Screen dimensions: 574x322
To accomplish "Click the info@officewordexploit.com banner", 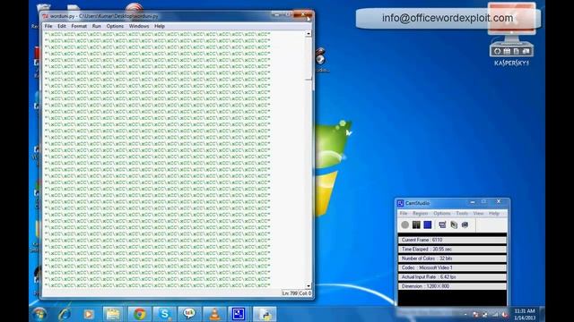I will click(x=448, y=18).
